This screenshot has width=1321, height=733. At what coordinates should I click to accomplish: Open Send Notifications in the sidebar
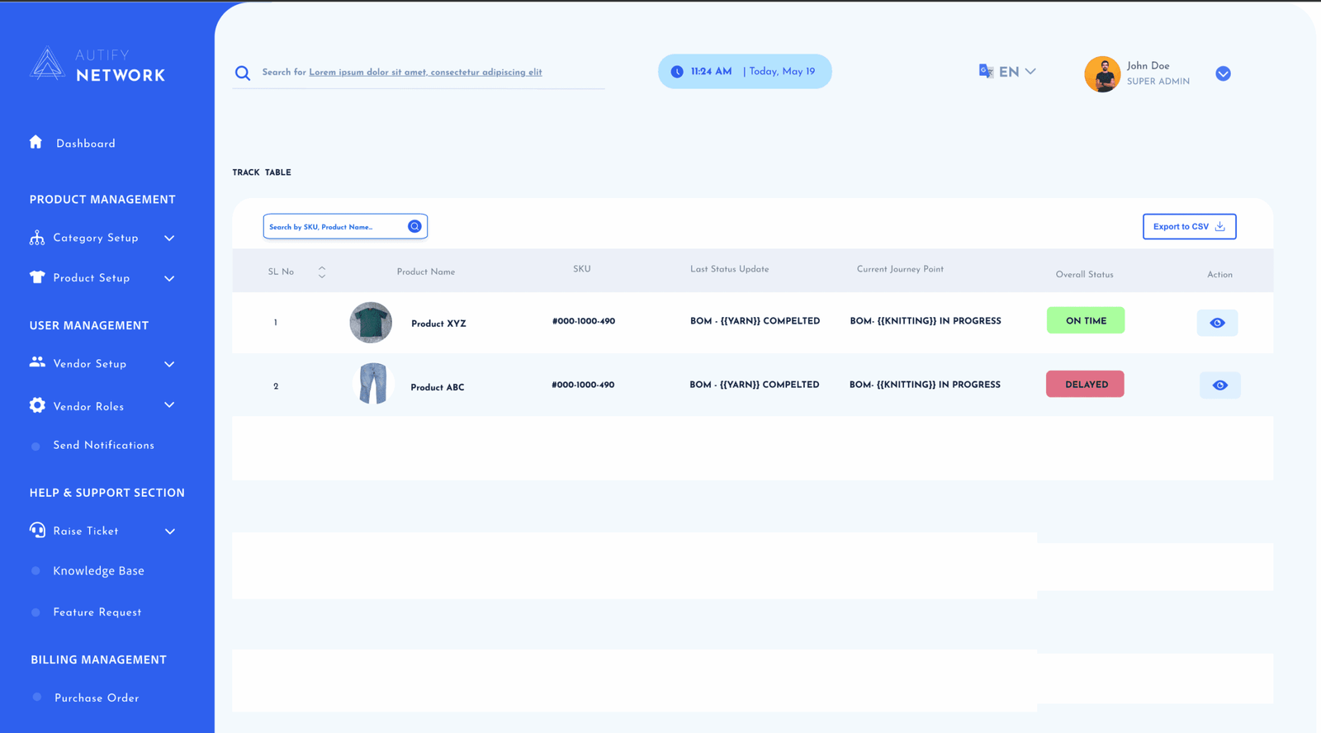coord(103,446)
